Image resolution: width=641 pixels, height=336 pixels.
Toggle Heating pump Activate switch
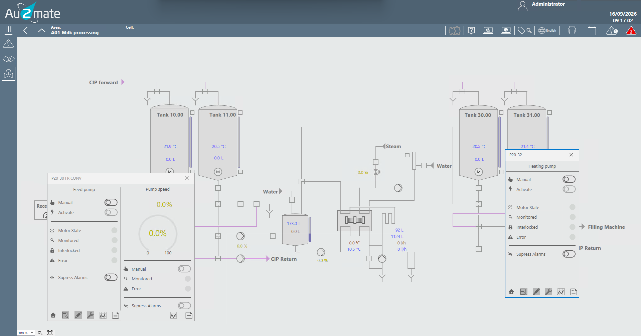pyautogui.click(x=569, y=189)
